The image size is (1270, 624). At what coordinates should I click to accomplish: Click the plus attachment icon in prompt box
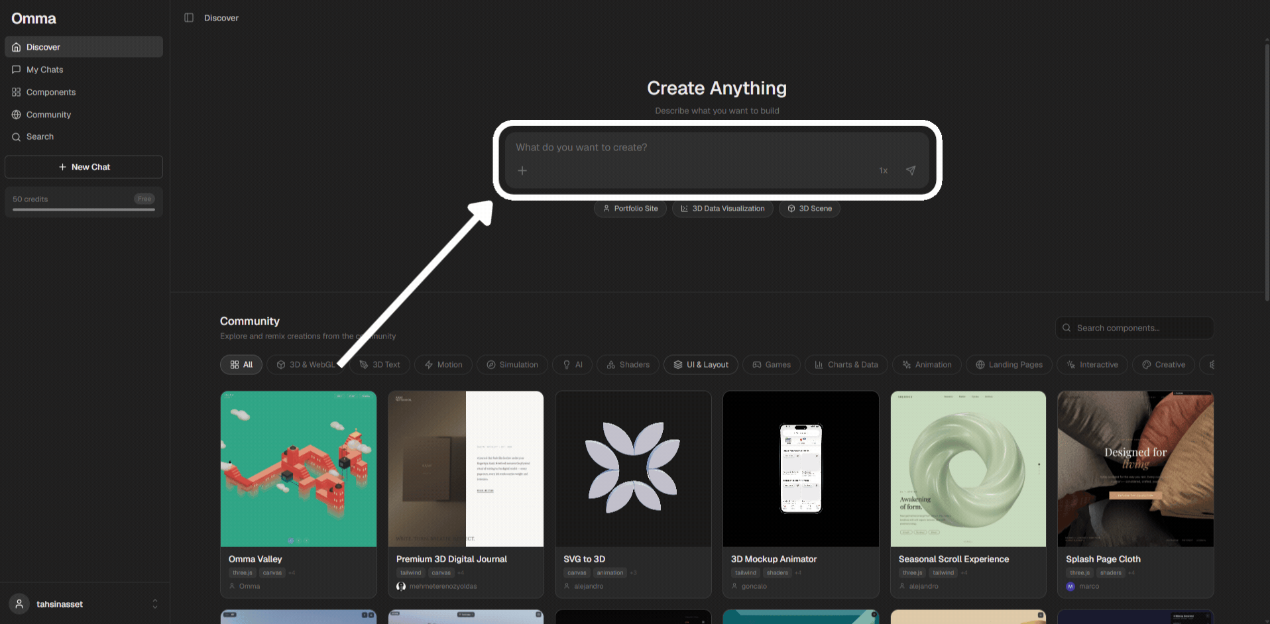pos(522,170)
